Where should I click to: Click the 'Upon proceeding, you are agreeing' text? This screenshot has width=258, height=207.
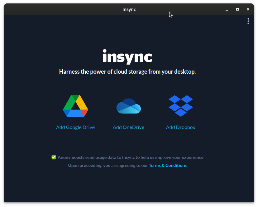(108, 165)
